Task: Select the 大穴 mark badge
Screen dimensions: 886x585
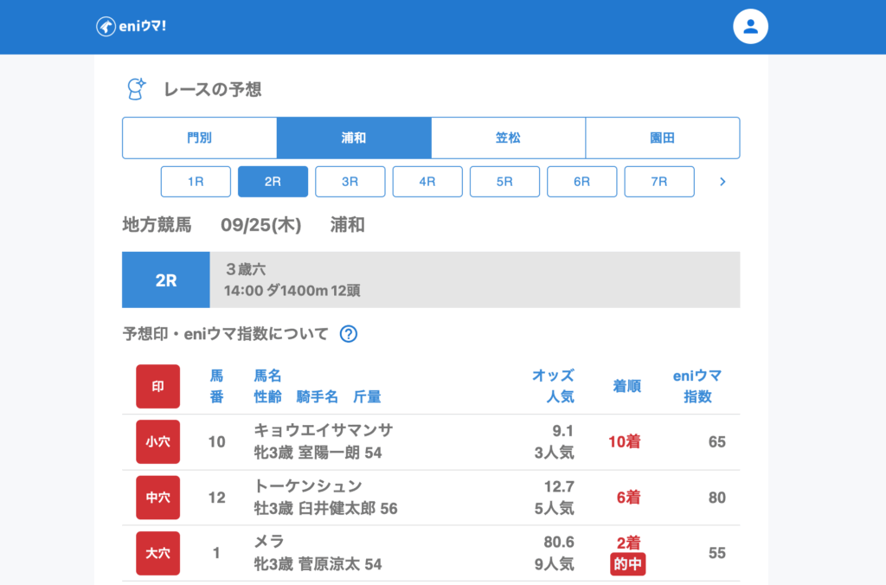Action: [157, 553]
